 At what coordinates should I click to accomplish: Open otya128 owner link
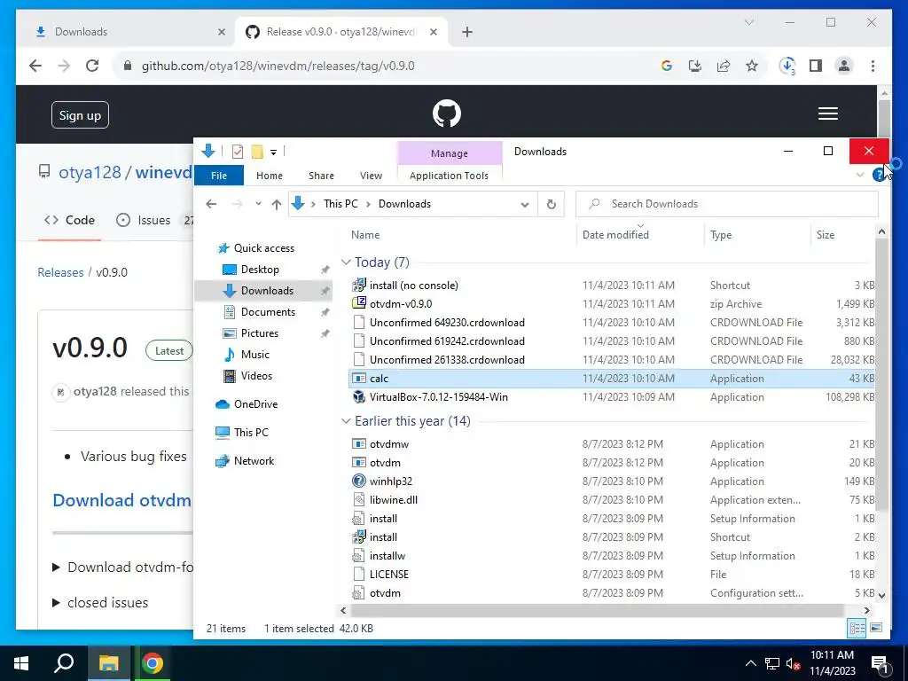tap(90, 173)
